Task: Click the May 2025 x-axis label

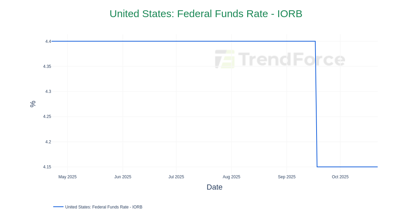Action: [x=68, y=177]
